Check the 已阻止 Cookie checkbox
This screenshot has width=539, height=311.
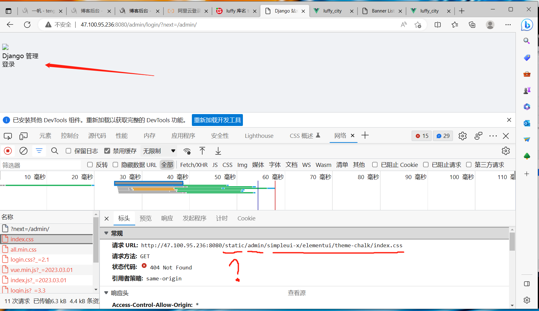[x=375, y=165]
